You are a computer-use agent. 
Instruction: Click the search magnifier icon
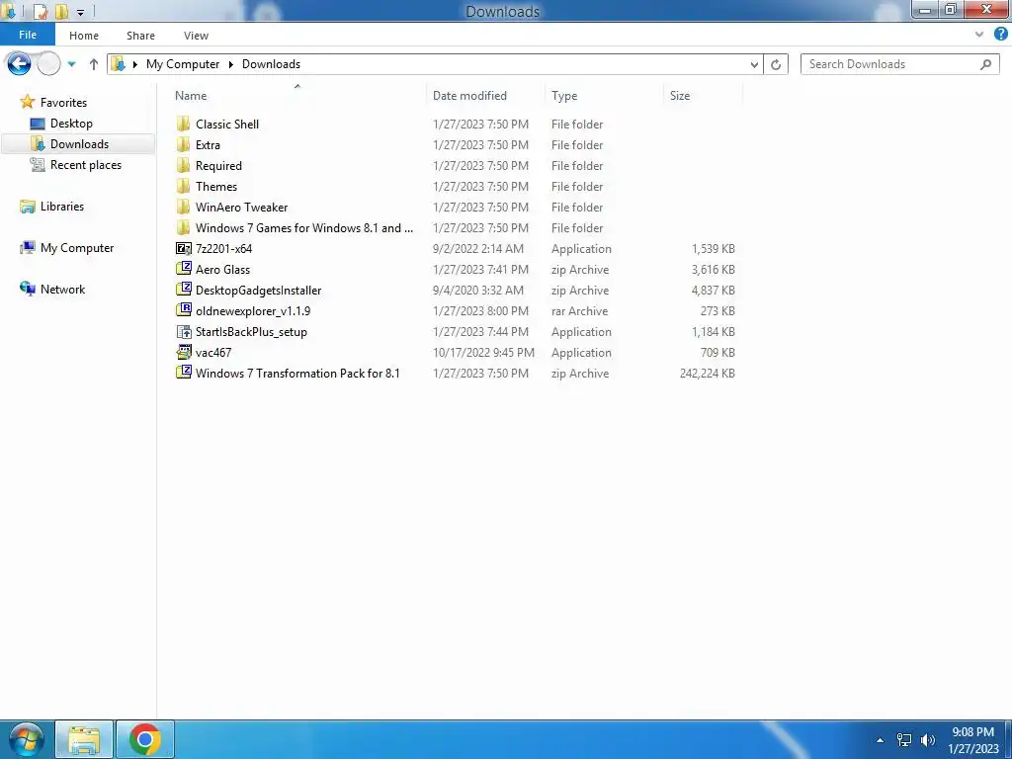click(985, 64)
